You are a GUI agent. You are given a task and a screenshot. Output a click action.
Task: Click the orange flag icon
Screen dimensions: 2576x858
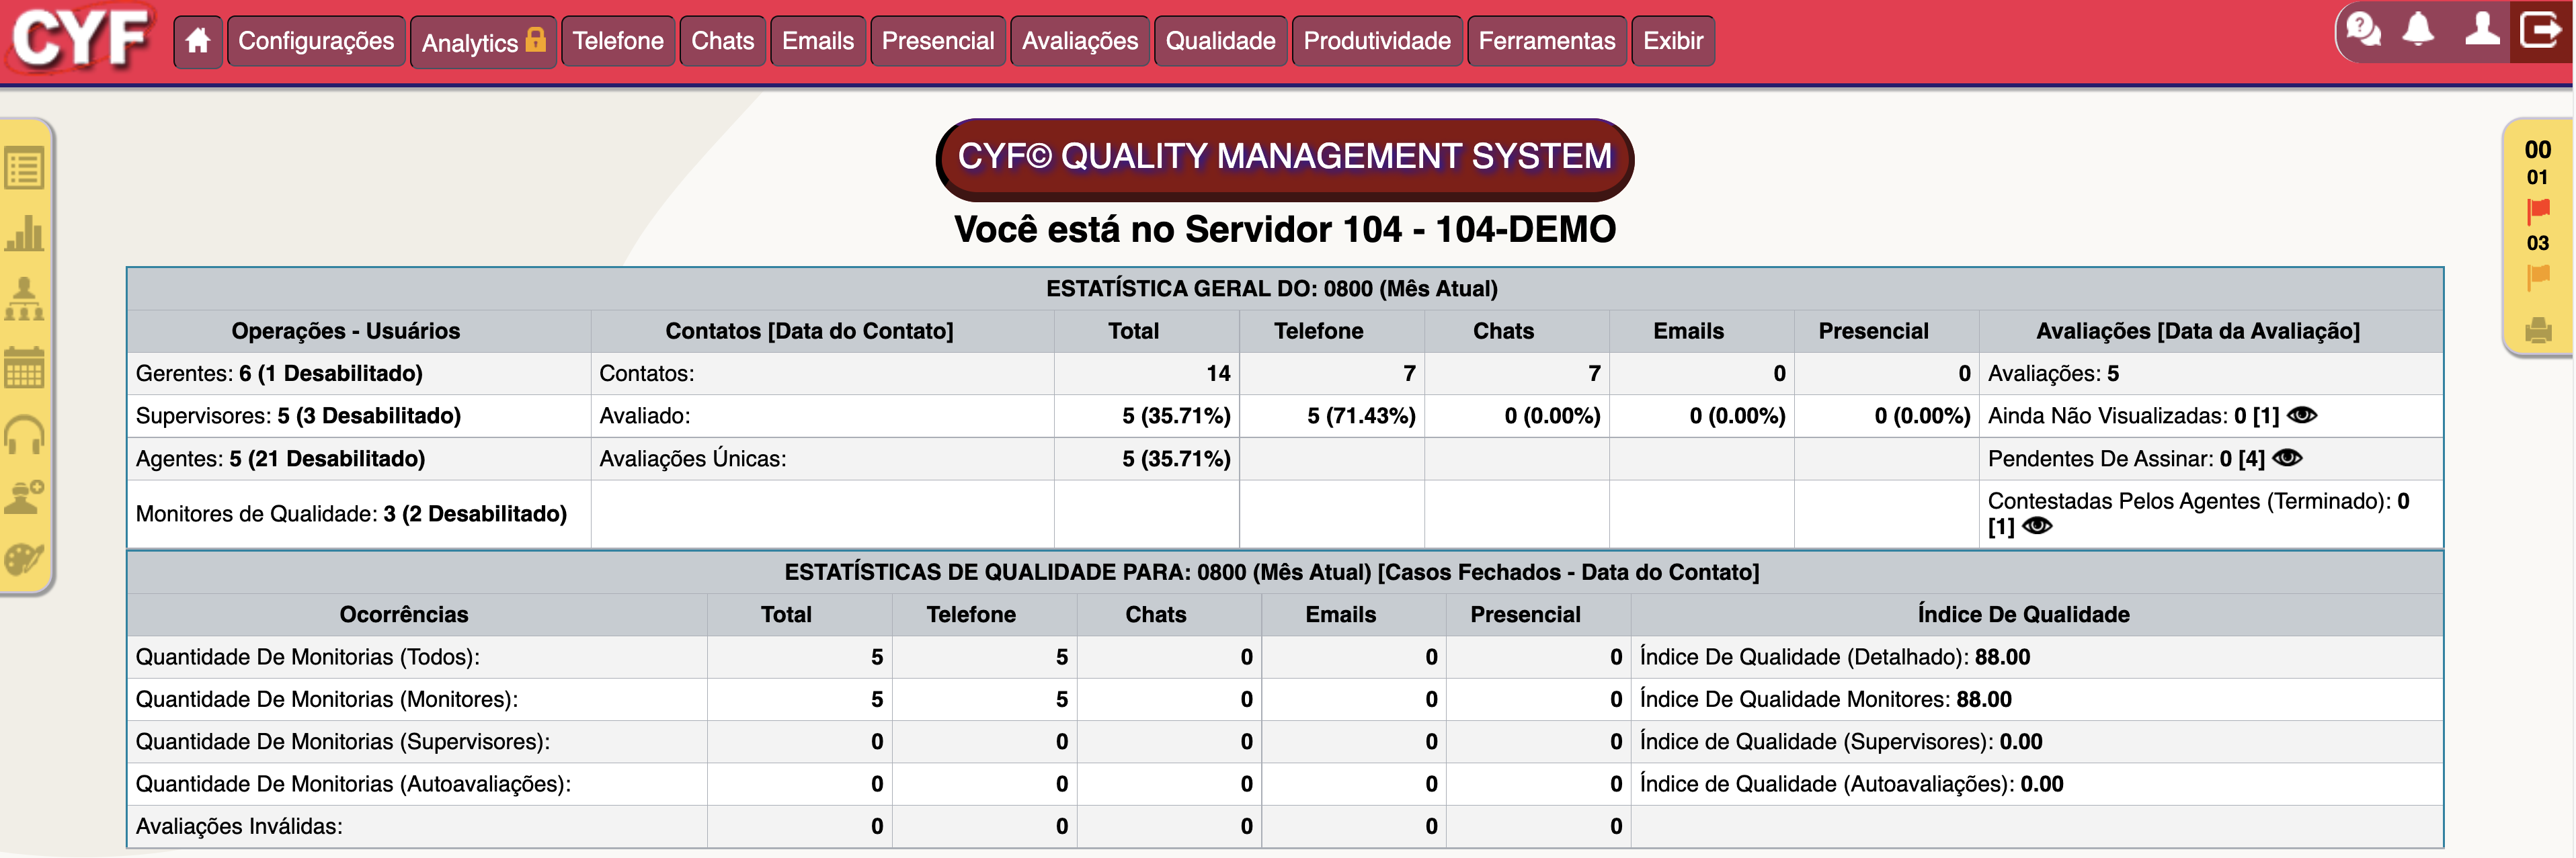pos(2538,277)
